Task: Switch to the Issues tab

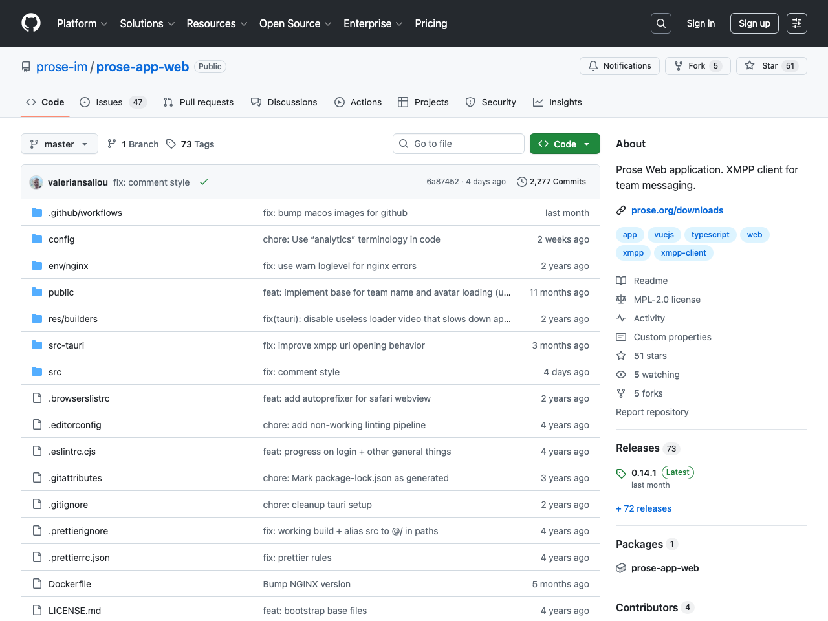Action: pos(113,102)
